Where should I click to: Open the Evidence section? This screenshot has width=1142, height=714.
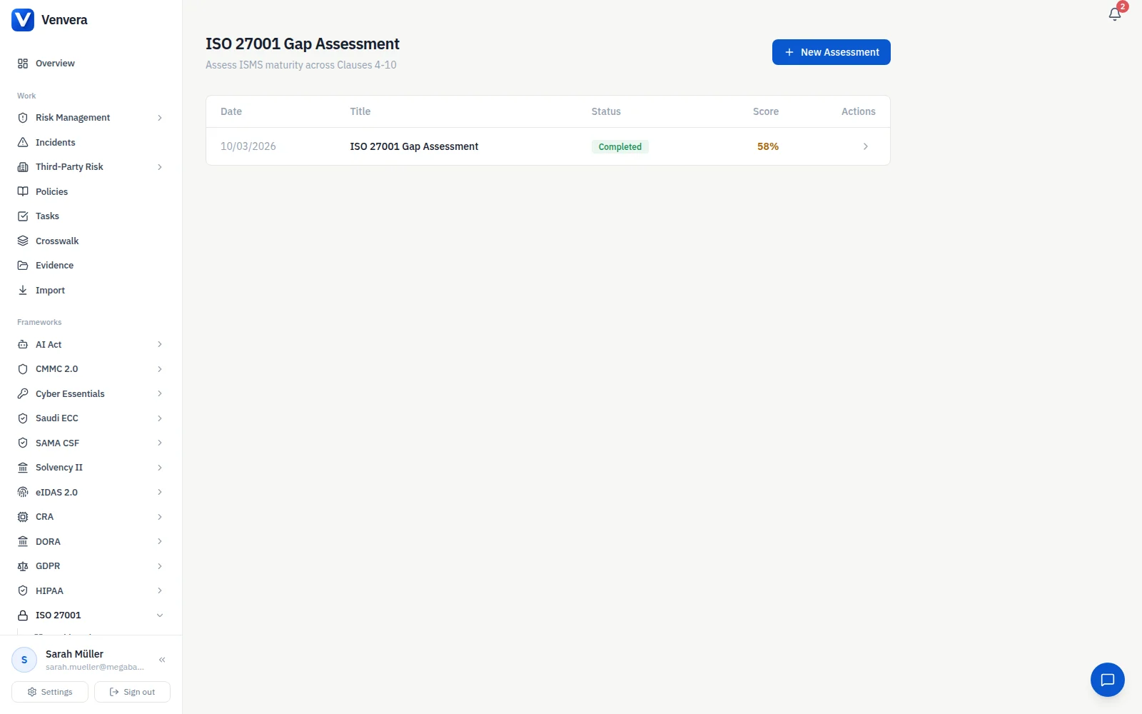coord(91,266)
